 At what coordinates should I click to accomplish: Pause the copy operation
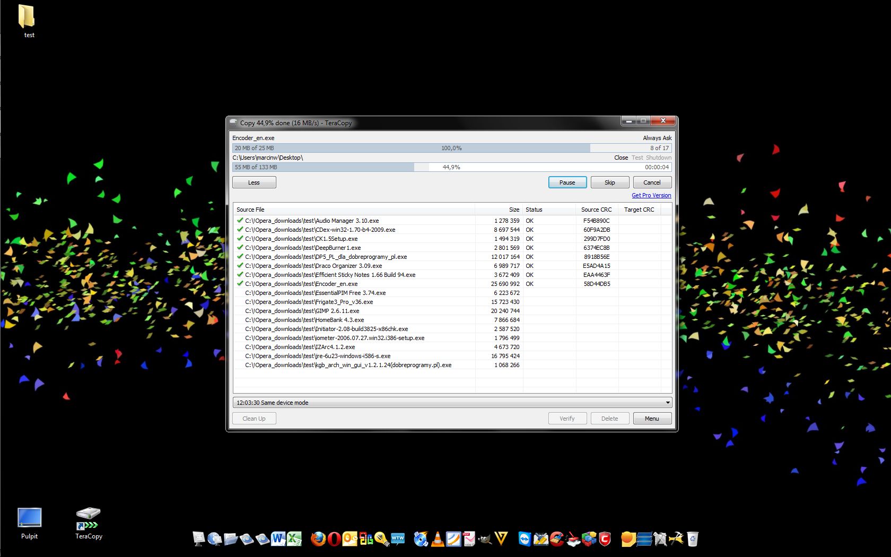(x=567, y=182)
